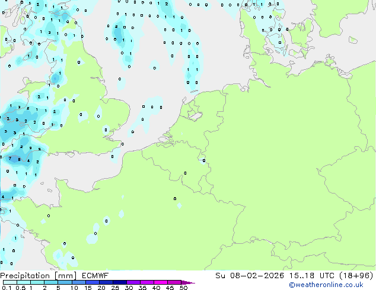Click the '25' legend scale label
This screenshot has height=290, width=376.
click(x=115, y=288)
